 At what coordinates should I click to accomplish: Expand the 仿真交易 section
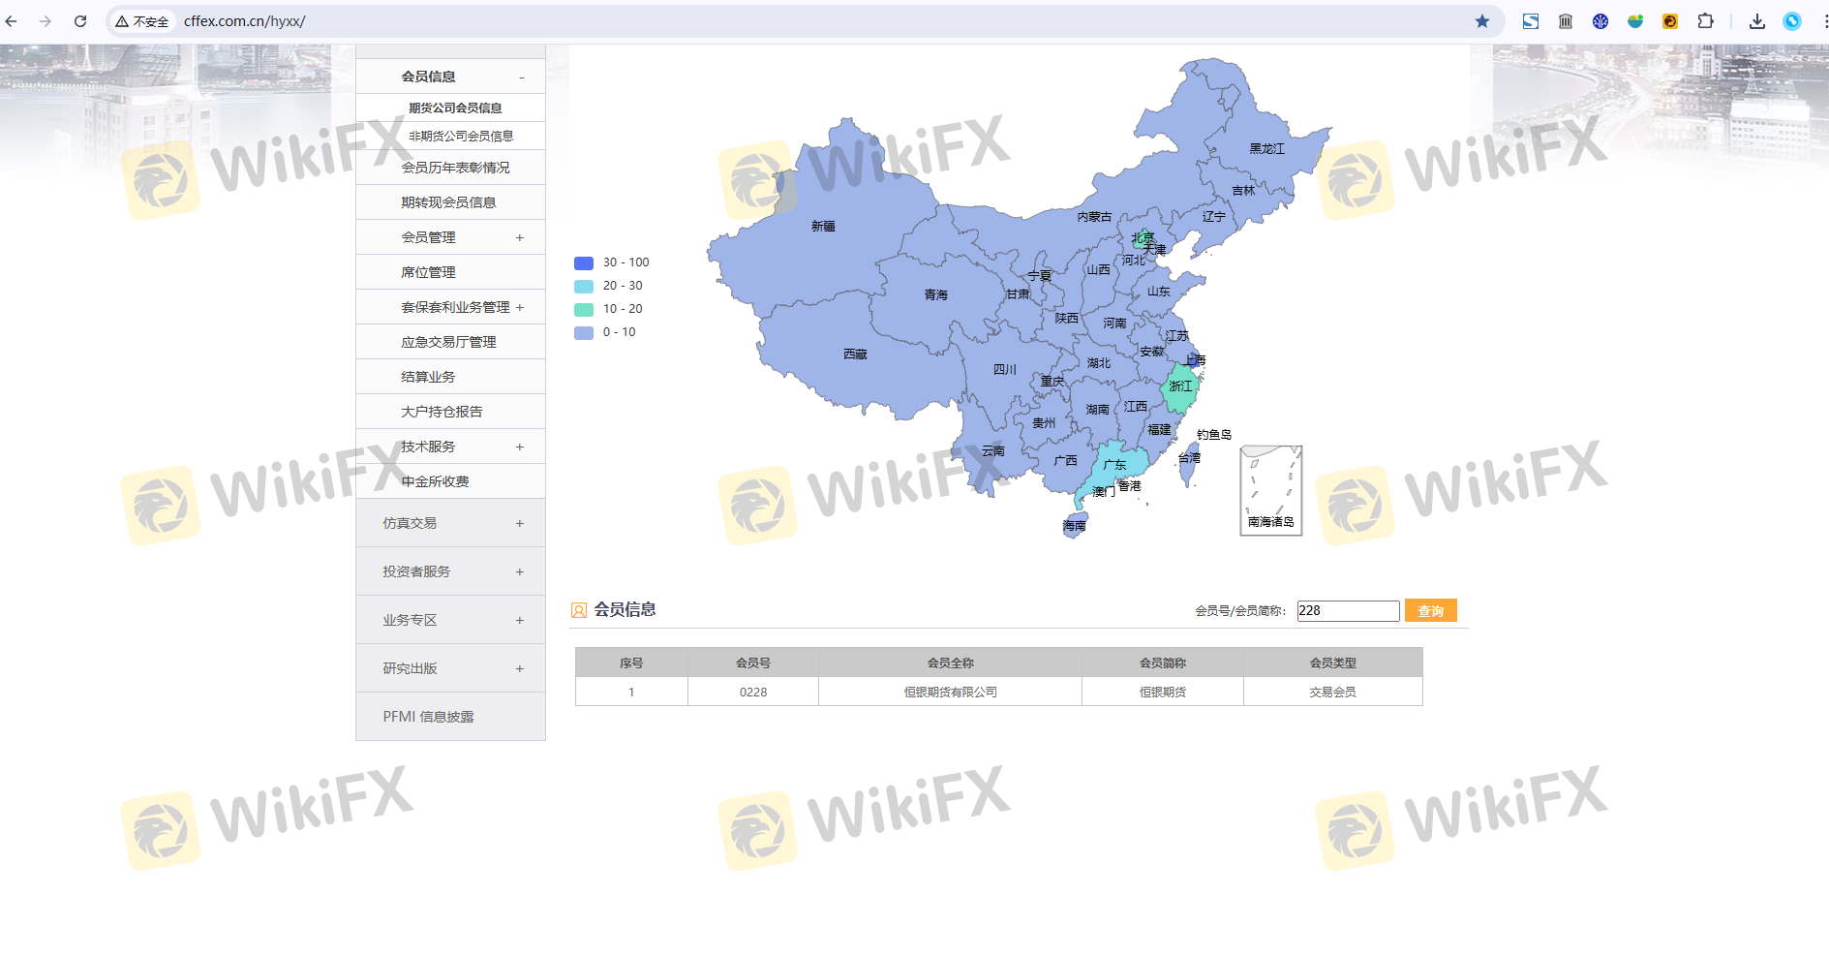point(520,524)
